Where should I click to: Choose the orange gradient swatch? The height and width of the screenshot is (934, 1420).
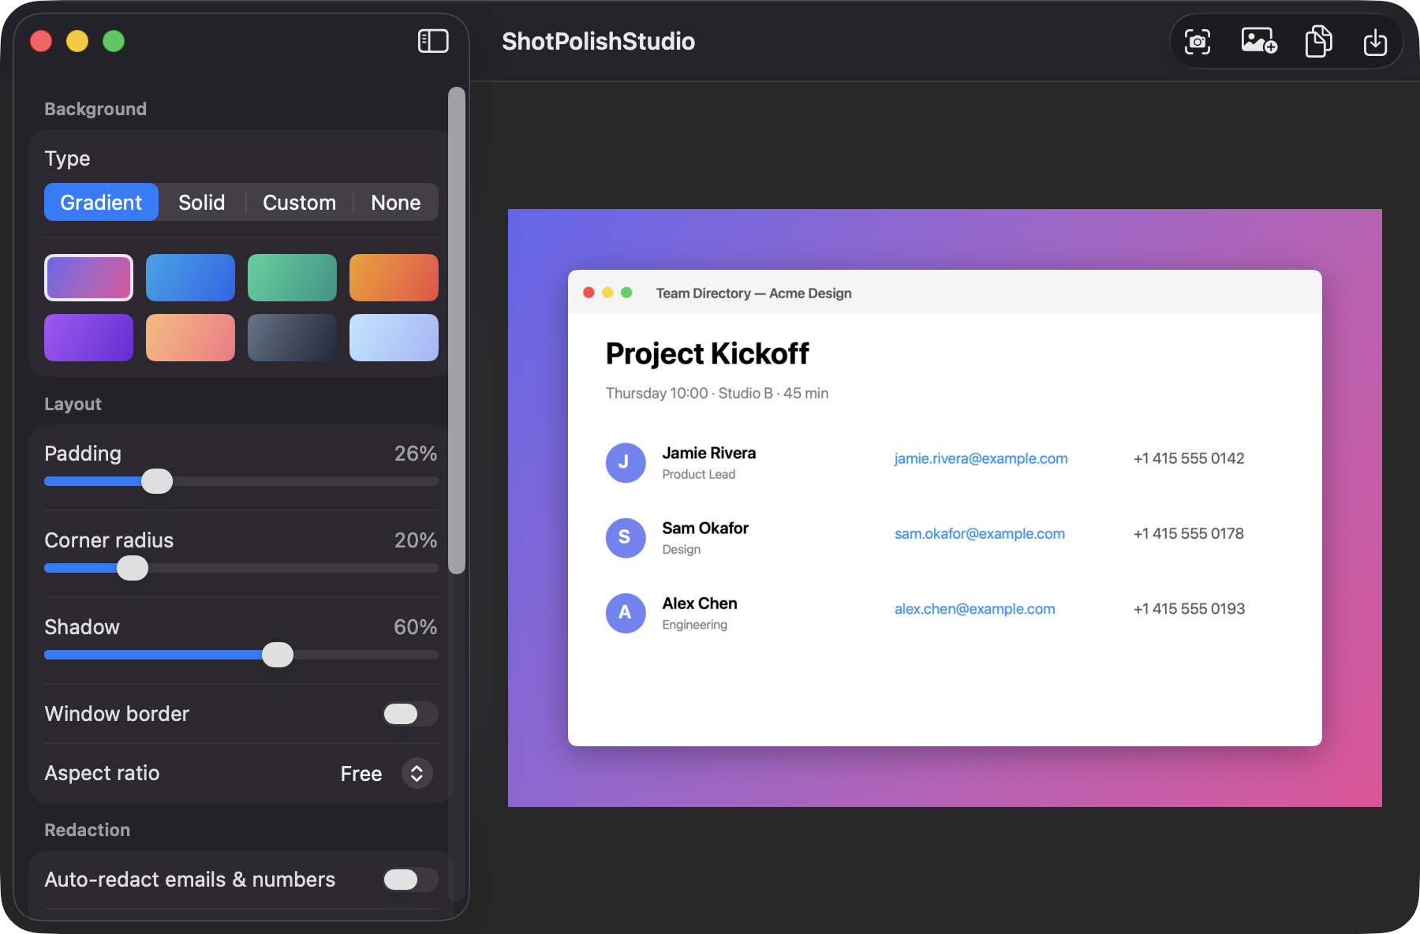pyautogui.click(x=394, y=278)
